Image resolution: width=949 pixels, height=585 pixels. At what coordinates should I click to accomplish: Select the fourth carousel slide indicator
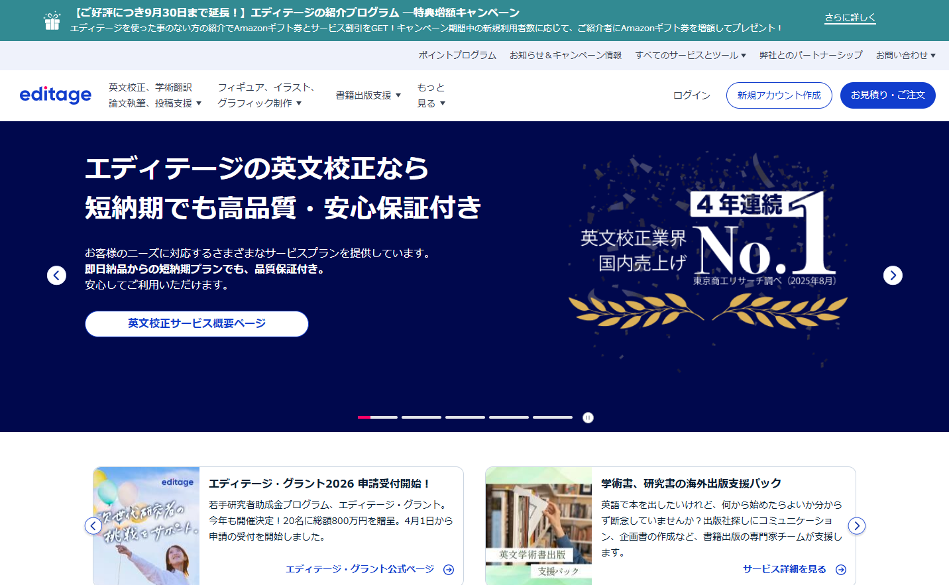509,417
